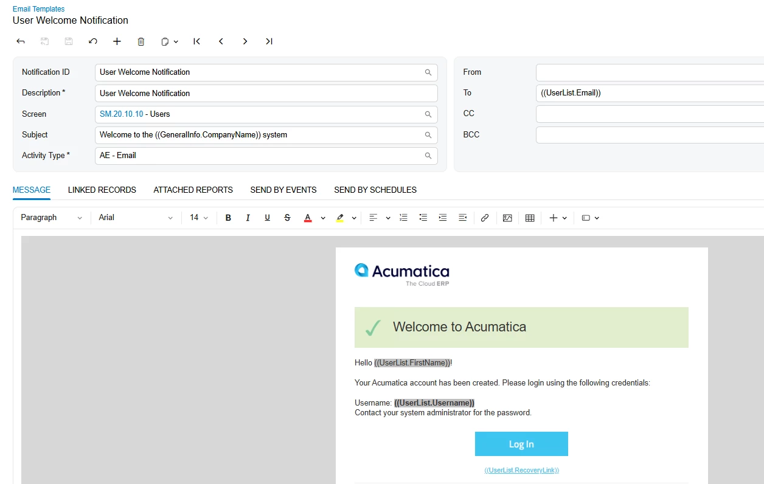The height and width of the screenshot is (484, 764).
Task: Click the Welcome to Acumatica heading
Action: (x=459, y=327)
